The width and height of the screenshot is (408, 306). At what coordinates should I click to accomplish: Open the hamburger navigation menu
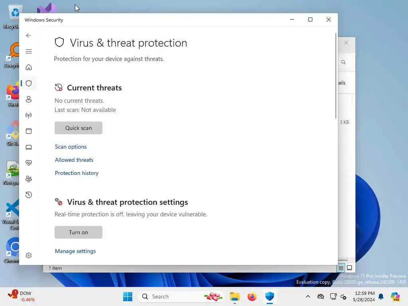[29, 51]
